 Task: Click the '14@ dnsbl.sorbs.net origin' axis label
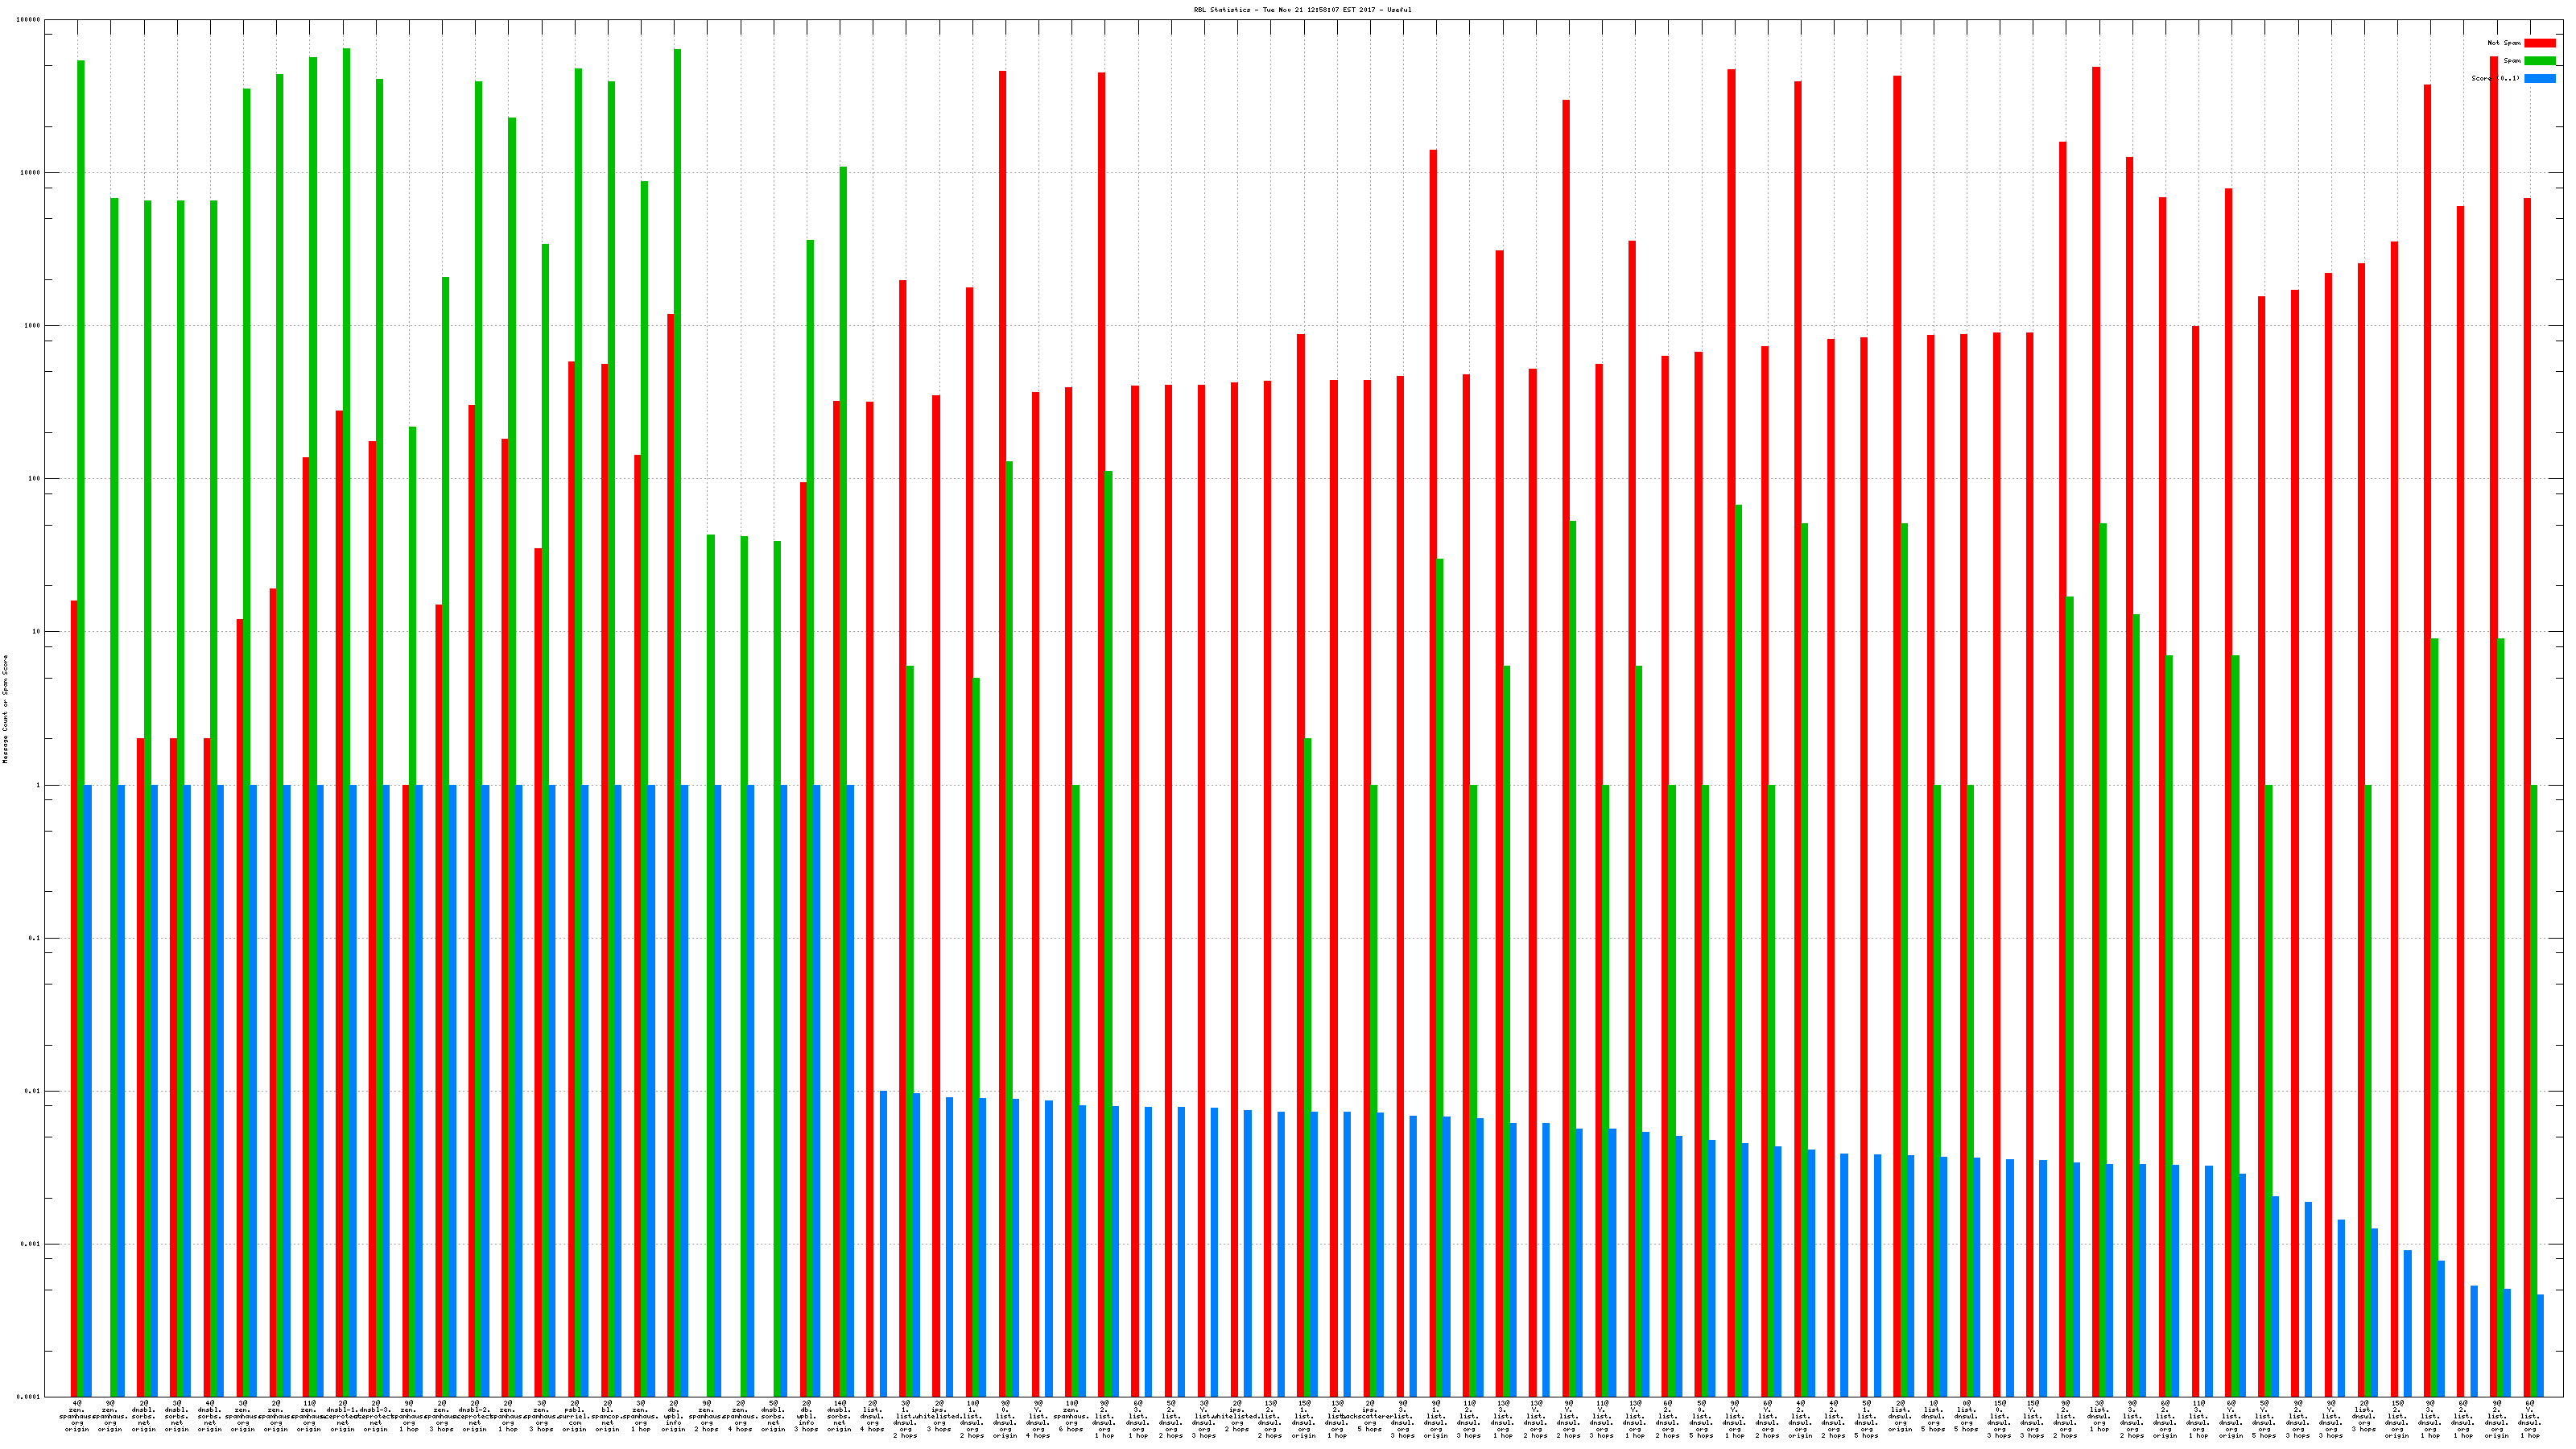pyautogui.click(x=840, y=1416)
